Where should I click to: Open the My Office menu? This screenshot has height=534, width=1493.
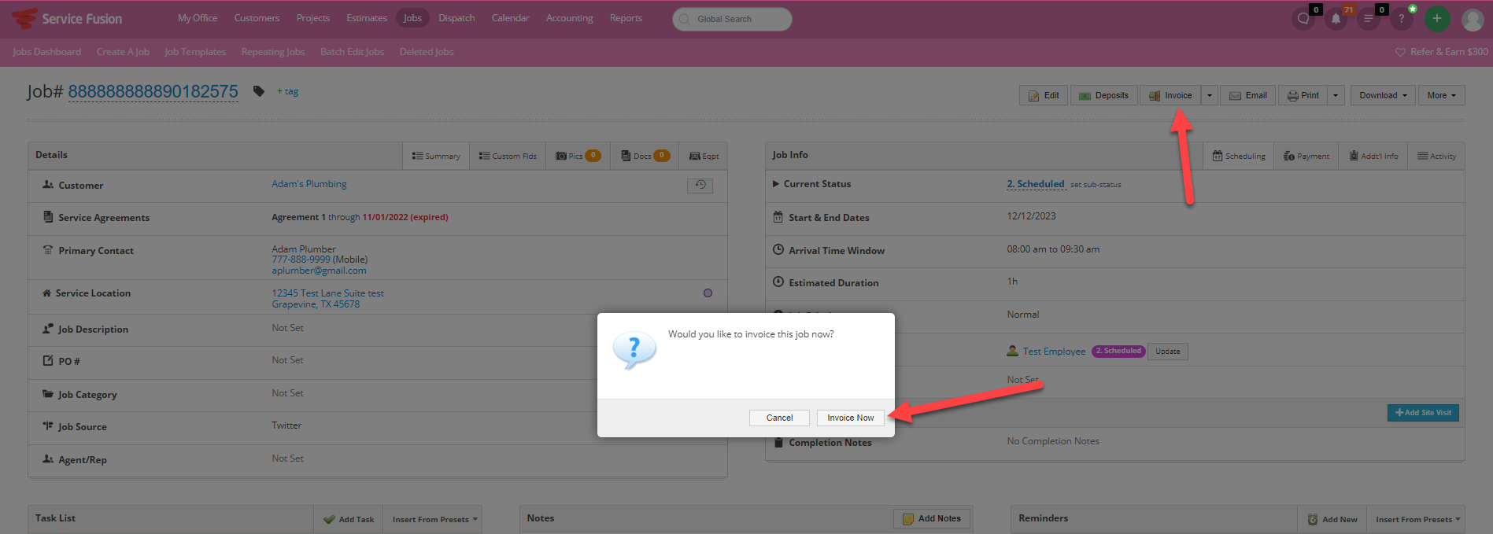pyautogui.click(x=198, y=18)
